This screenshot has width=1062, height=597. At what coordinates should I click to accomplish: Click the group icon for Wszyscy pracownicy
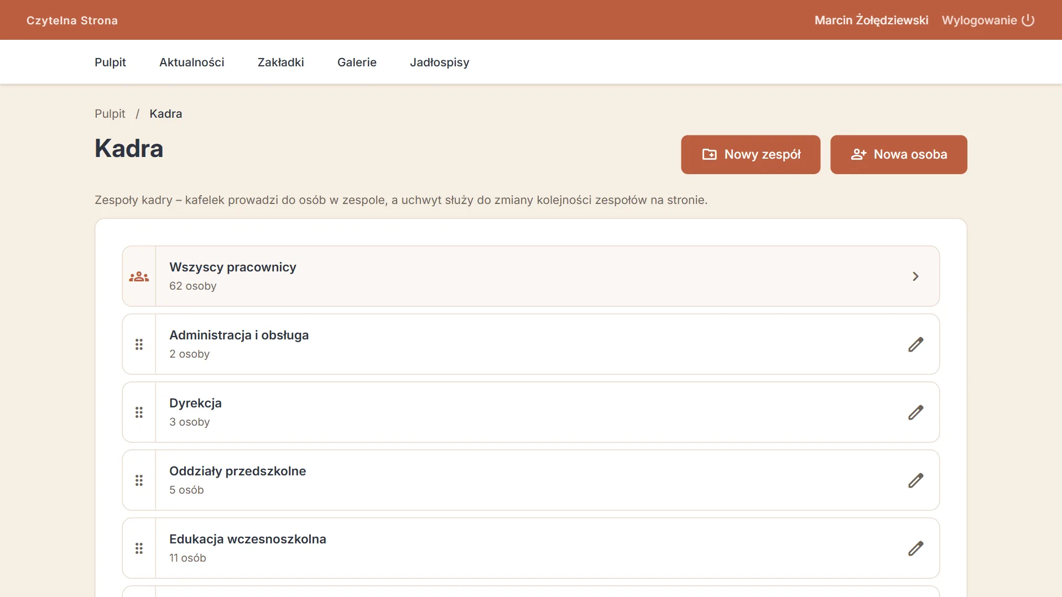click(139, 276)
